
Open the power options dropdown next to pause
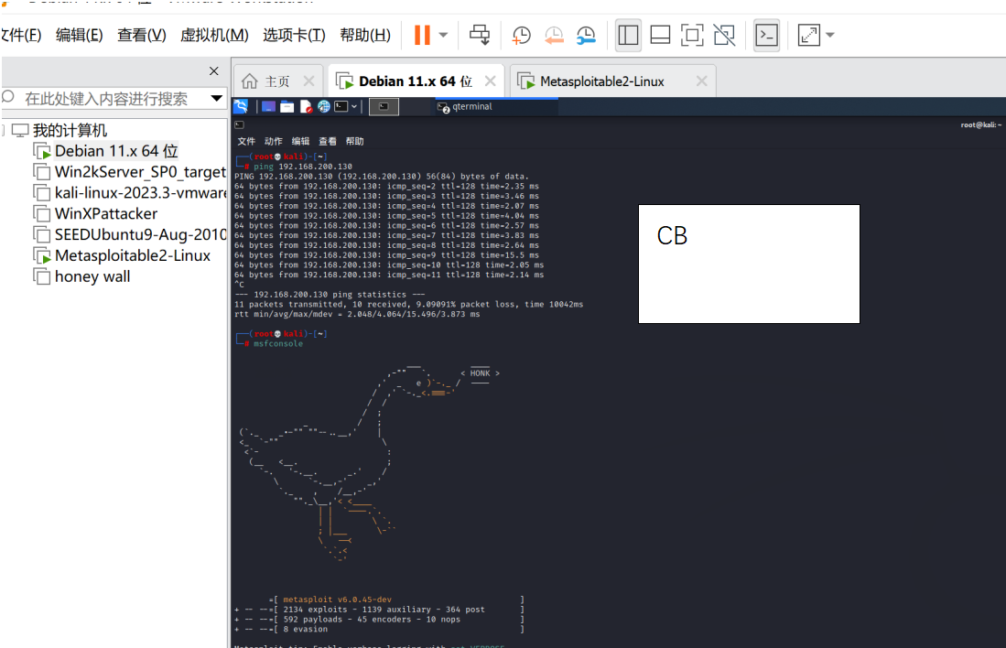click(443, 35)
